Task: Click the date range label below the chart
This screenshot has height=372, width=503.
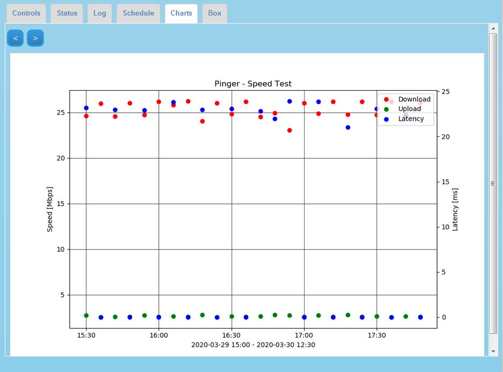Action: tap(253, 345)
